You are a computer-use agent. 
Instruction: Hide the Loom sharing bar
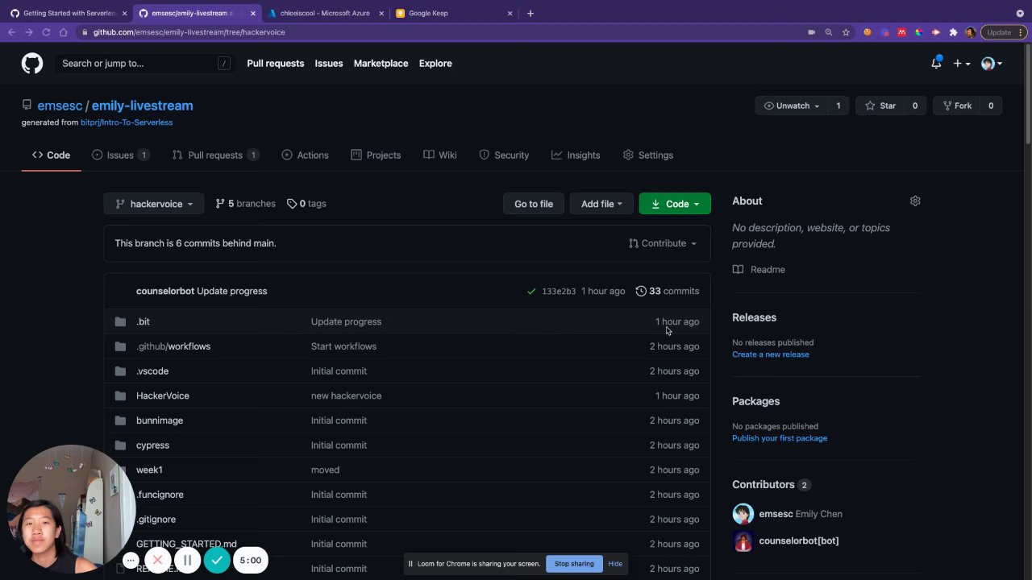[x=615, y=564]
